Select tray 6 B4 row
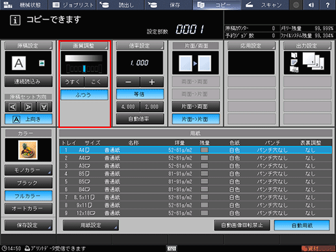Viewport: 336px width, 252px height. pyautogui.click(x=196, y=190)
